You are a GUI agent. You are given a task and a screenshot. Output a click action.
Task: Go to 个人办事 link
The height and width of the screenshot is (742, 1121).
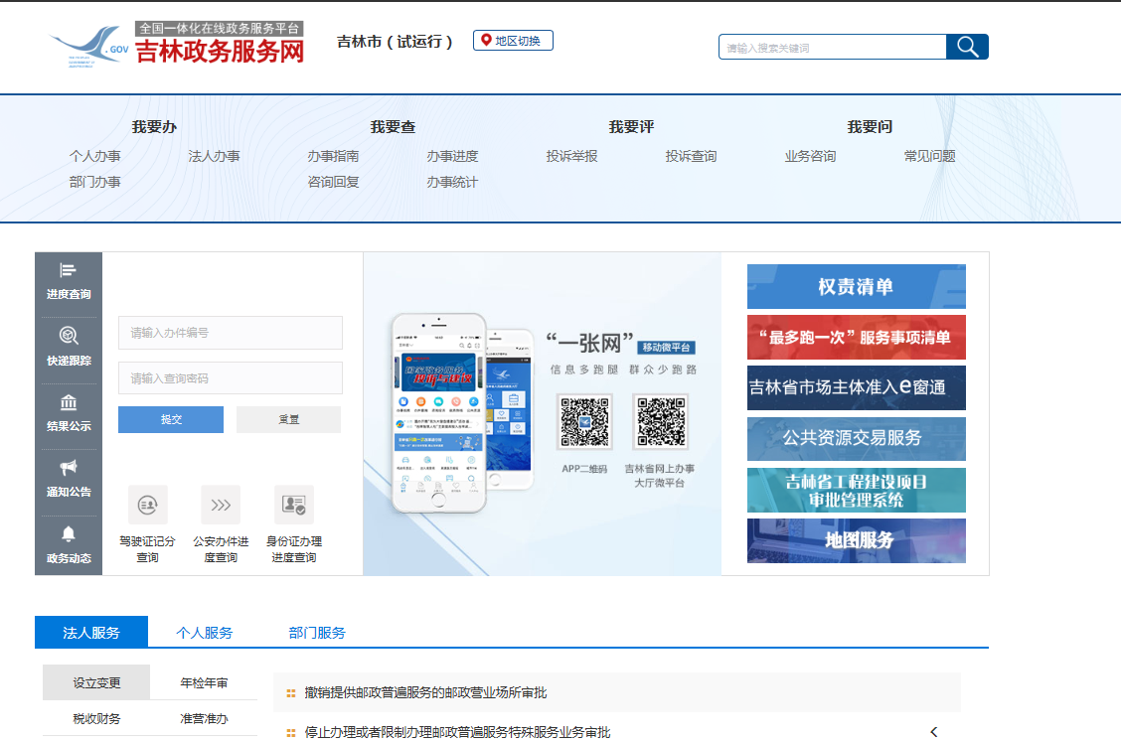(95, 156)
